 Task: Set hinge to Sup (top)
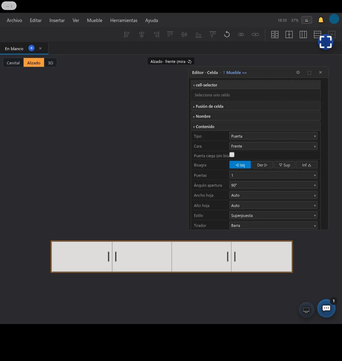coord(284,165)
